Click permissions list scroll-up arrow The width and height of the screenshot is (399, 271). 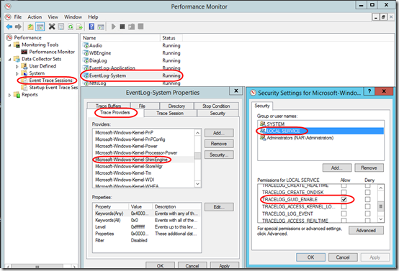pyautogui.click(x=381, y=188)
